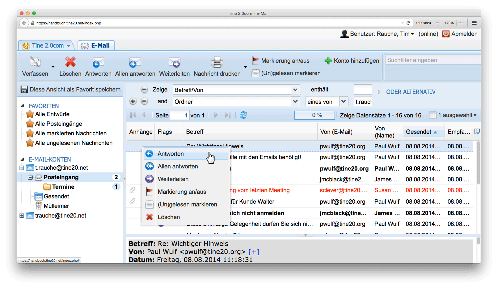
Task: Click Allen antworten toolbar icon
Action: (x=135, y=63)
